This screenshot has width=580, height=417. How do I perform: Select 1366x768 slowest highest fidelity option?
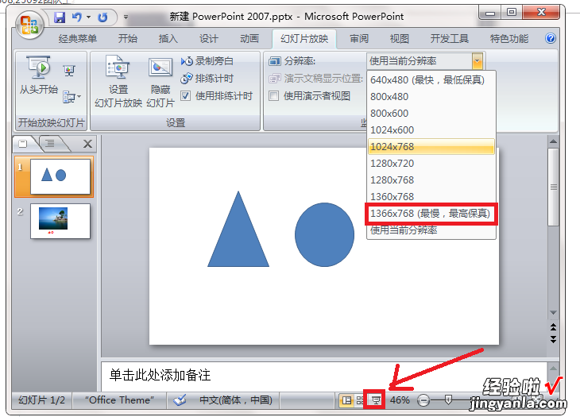[431, 214]
